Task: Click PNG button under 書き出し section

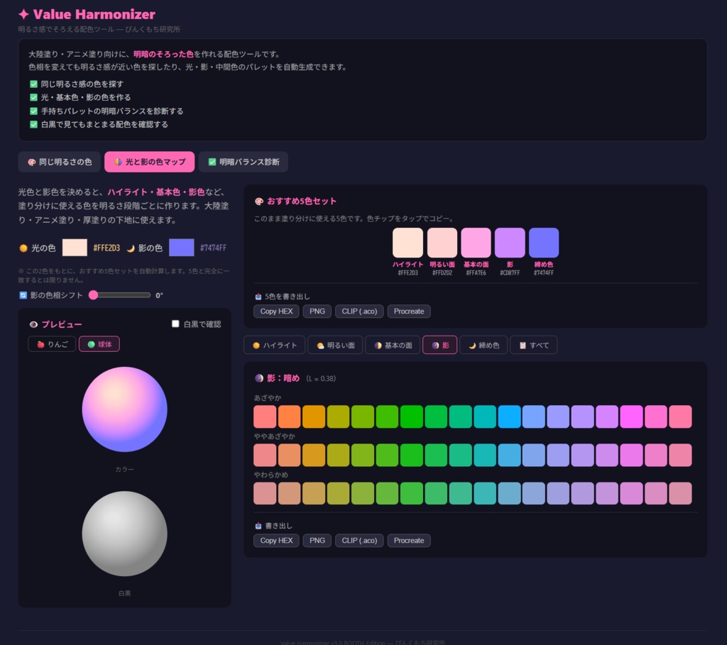Action: point(317,540)
